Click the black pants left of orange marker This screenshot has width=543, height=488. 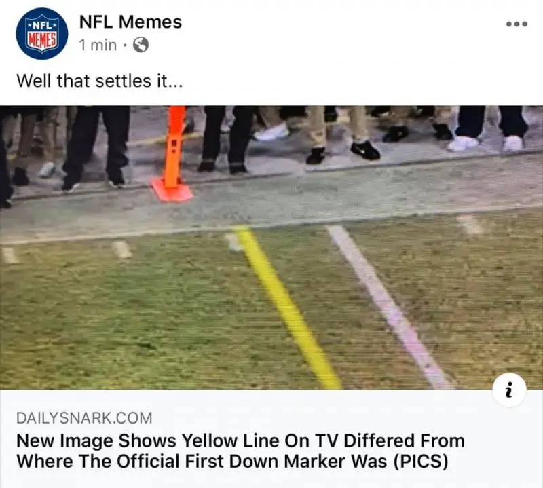click(x=97, y=145)
